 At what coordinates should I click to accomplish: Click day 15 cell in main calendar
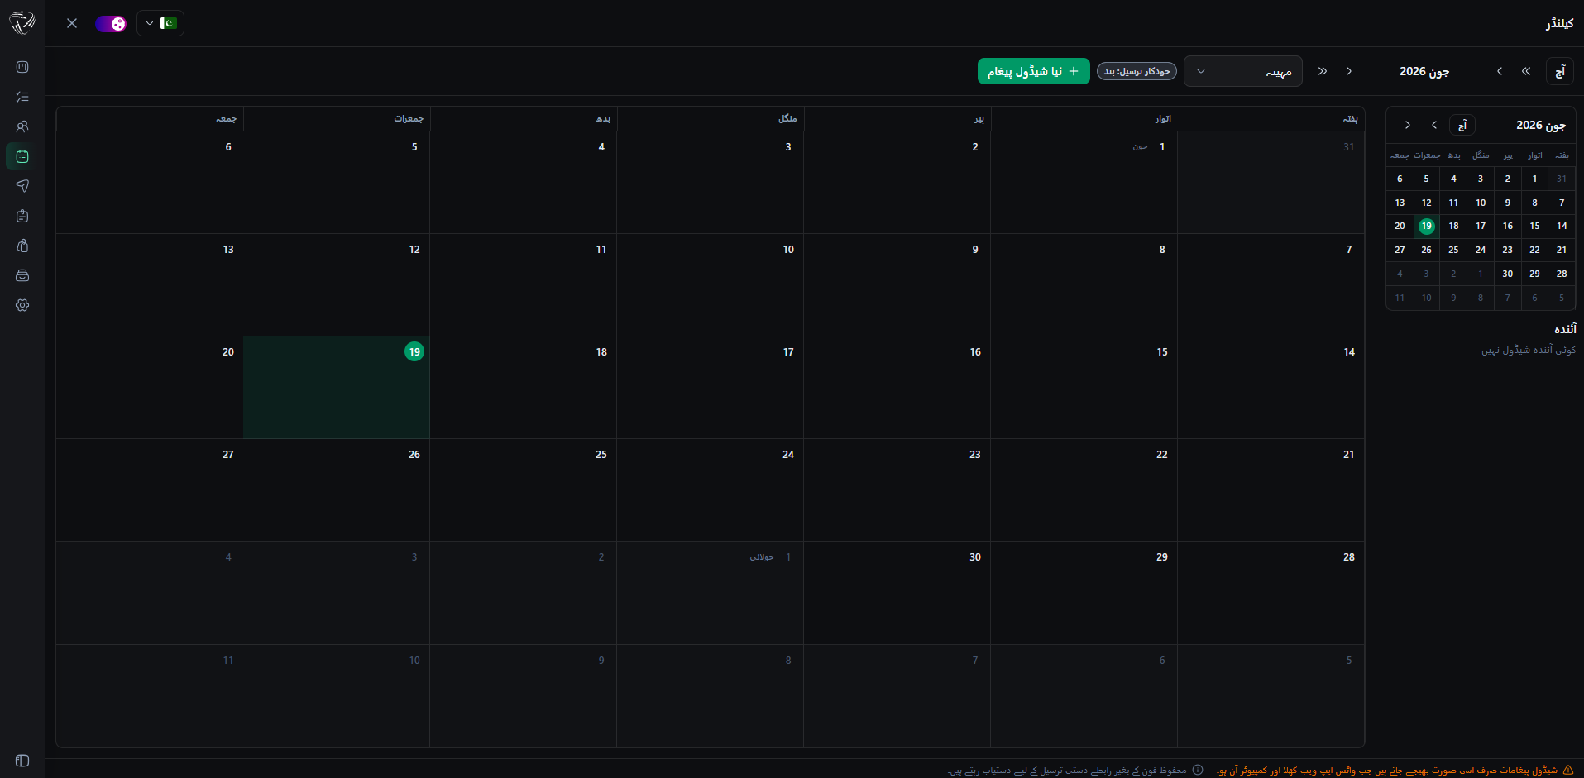pos(1084,387)
